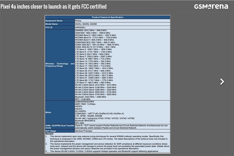Viewport: 234px width, 156px height.
Task: Click the Remark heading below the table
Action: (49, 134)
